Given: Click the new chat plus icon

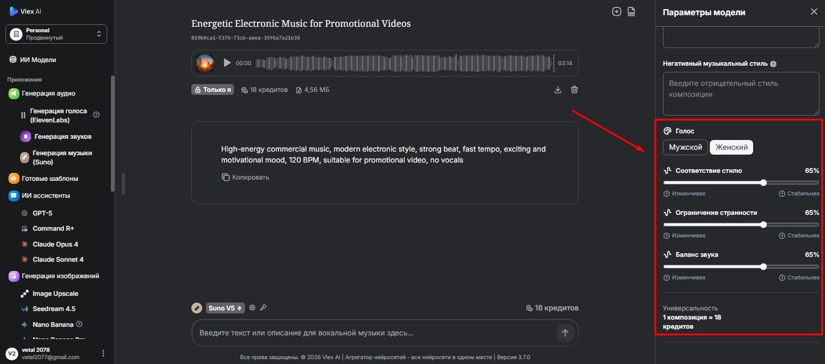Looking at the screenshot, I should [x=617, y=12].
